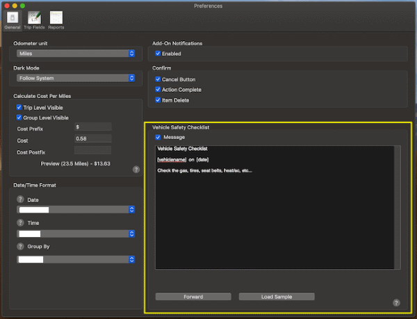The image size is (417, 319).
Task: Click the Cost Prefix field
Action: [x=92, y=126]
